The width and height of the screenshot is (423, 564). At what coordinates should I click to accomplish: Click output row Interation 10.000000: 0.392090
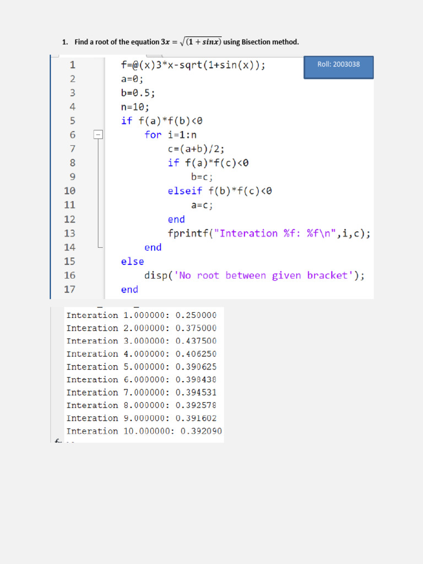144,431
